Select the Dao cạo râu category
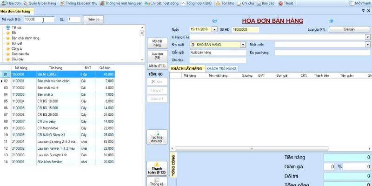This screenshot has height=186, width=372. click(x=20, y=54)
